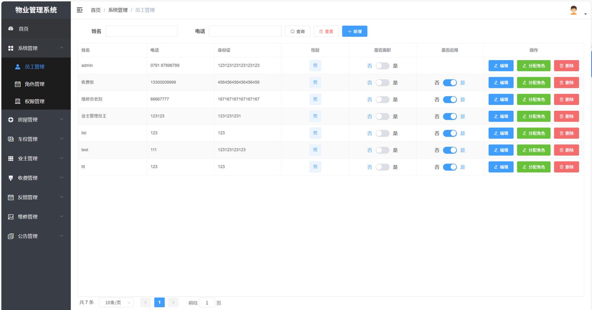This screenshot has height=310, width=592.
Task: Click inside the 姓名 search input field
Action: [x=142, y=31]
